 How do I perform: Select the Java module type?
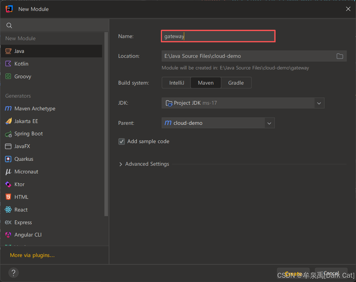pyautogui.click(x=51, y=51)
